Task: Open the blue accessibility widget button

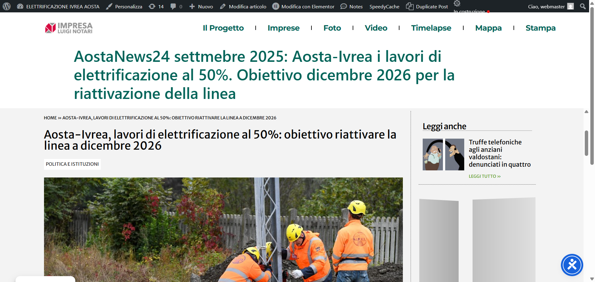Action: pos(572,265)
